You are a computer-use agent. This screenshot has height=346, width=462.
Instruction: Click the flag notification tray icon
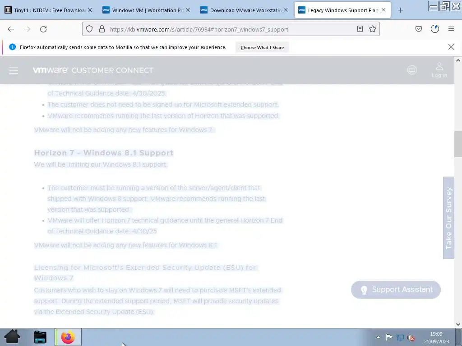click(389, 337)
